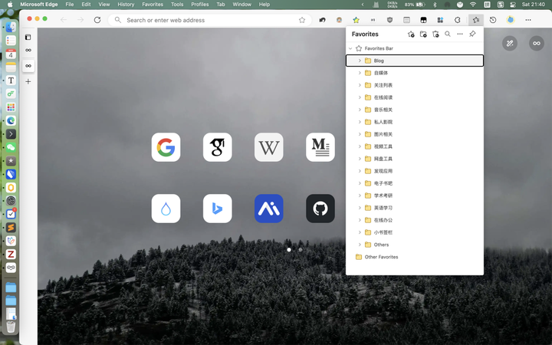Select the 电子书吧 folder row

point(414,183)
